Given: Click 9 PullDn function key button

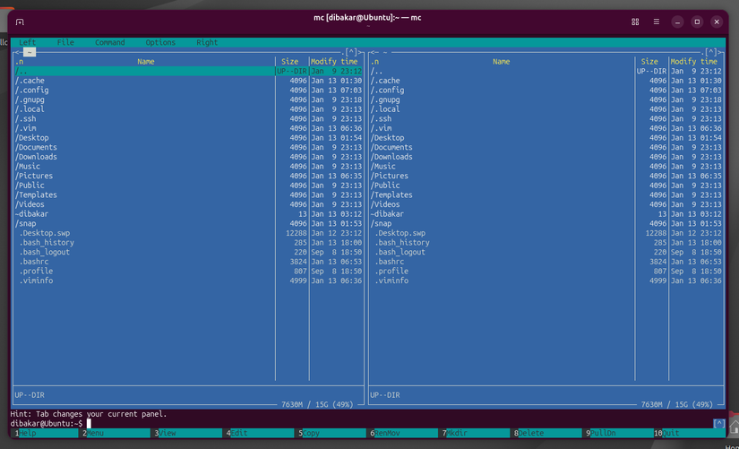Looking at the screenshot, I should [x=620, y=433].
